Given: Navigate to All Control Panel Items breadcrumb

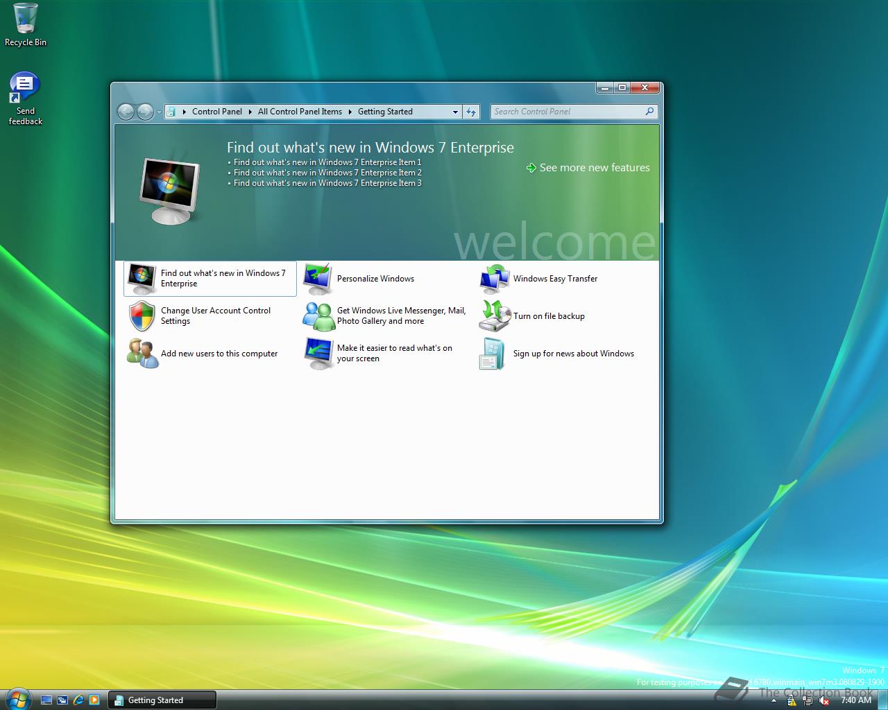Looking at the screenshot, I should (x=300, y=112).
